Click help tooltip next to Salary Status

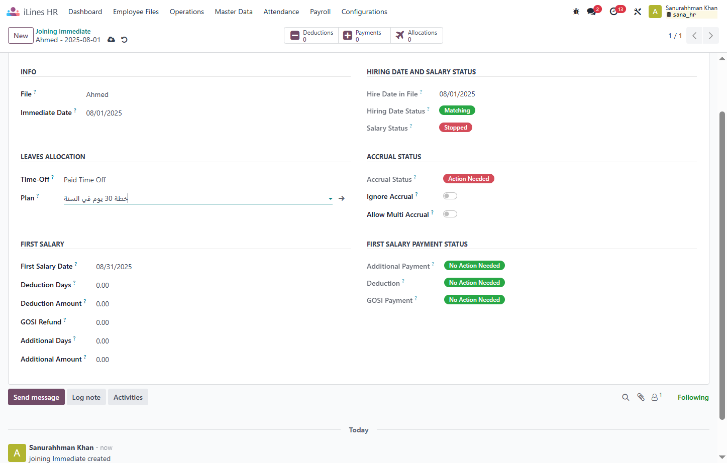pyautogui.click(x=411, y=126)
